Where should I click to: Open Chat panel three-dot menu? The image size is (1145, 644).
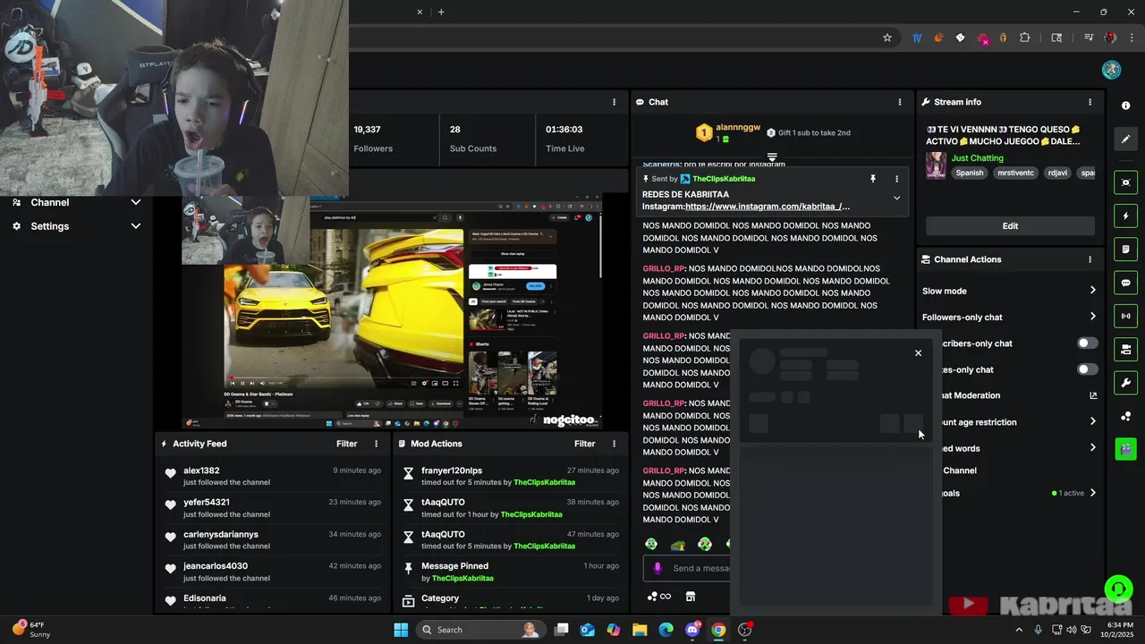pyautogui.click(x=900, y=102)
